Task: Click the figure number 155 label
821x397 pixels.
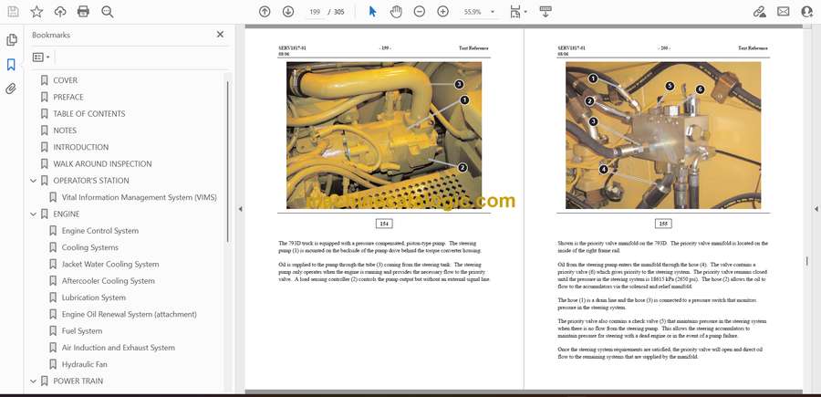Action: (x=663, y=225)
